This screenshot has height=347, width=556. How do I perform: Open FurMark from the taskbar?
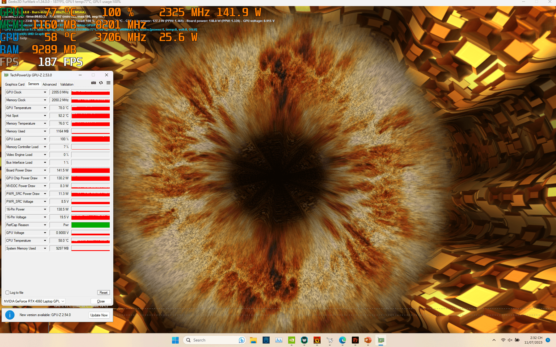317,340
